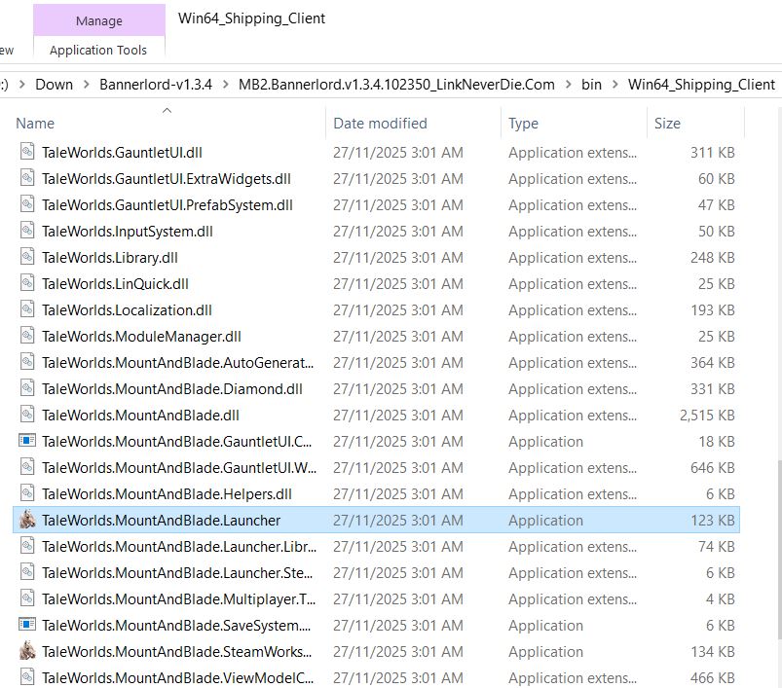This screenshot has width=782, height=688.
Task: Click the TaleWorlds.LinQuick.dll file icon
Action: [27, 283]
